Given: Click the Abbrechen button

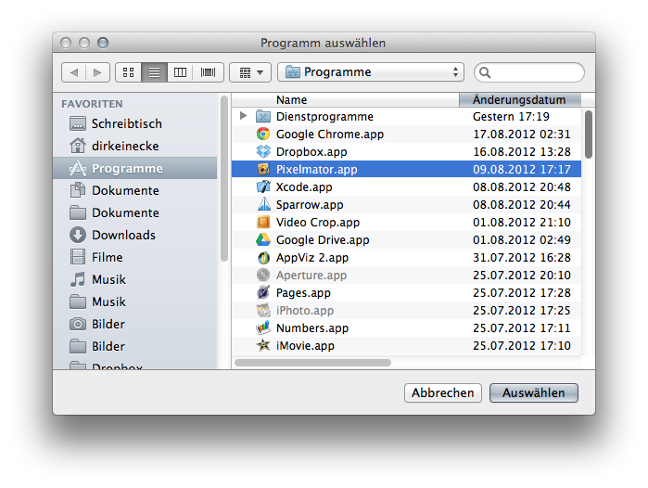Looking at the screenshot, I should tap(443, 393).
